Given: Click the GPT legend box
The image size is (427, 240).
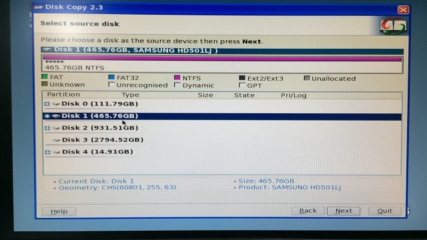Looking at the screenshot, I should pyautogui.click(x=242, y=85).
